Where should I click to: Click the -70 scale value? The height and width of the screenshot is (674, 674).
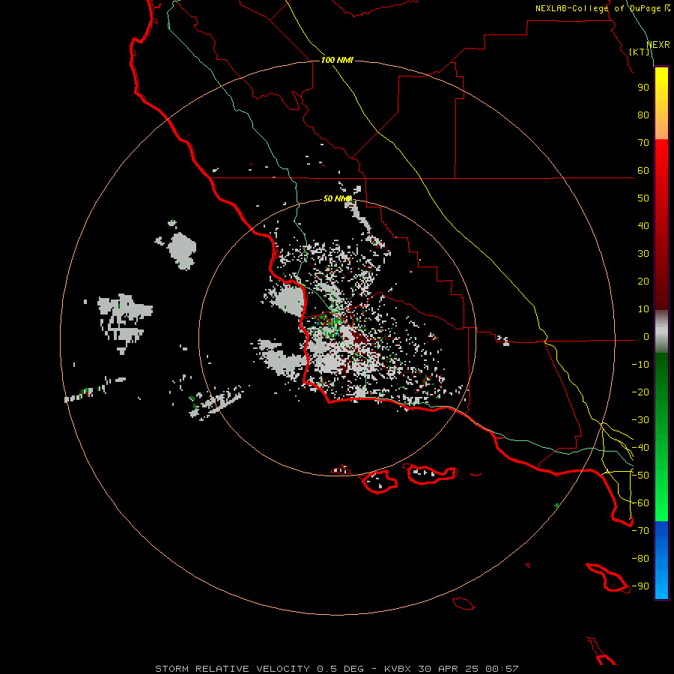coord(640,531)
